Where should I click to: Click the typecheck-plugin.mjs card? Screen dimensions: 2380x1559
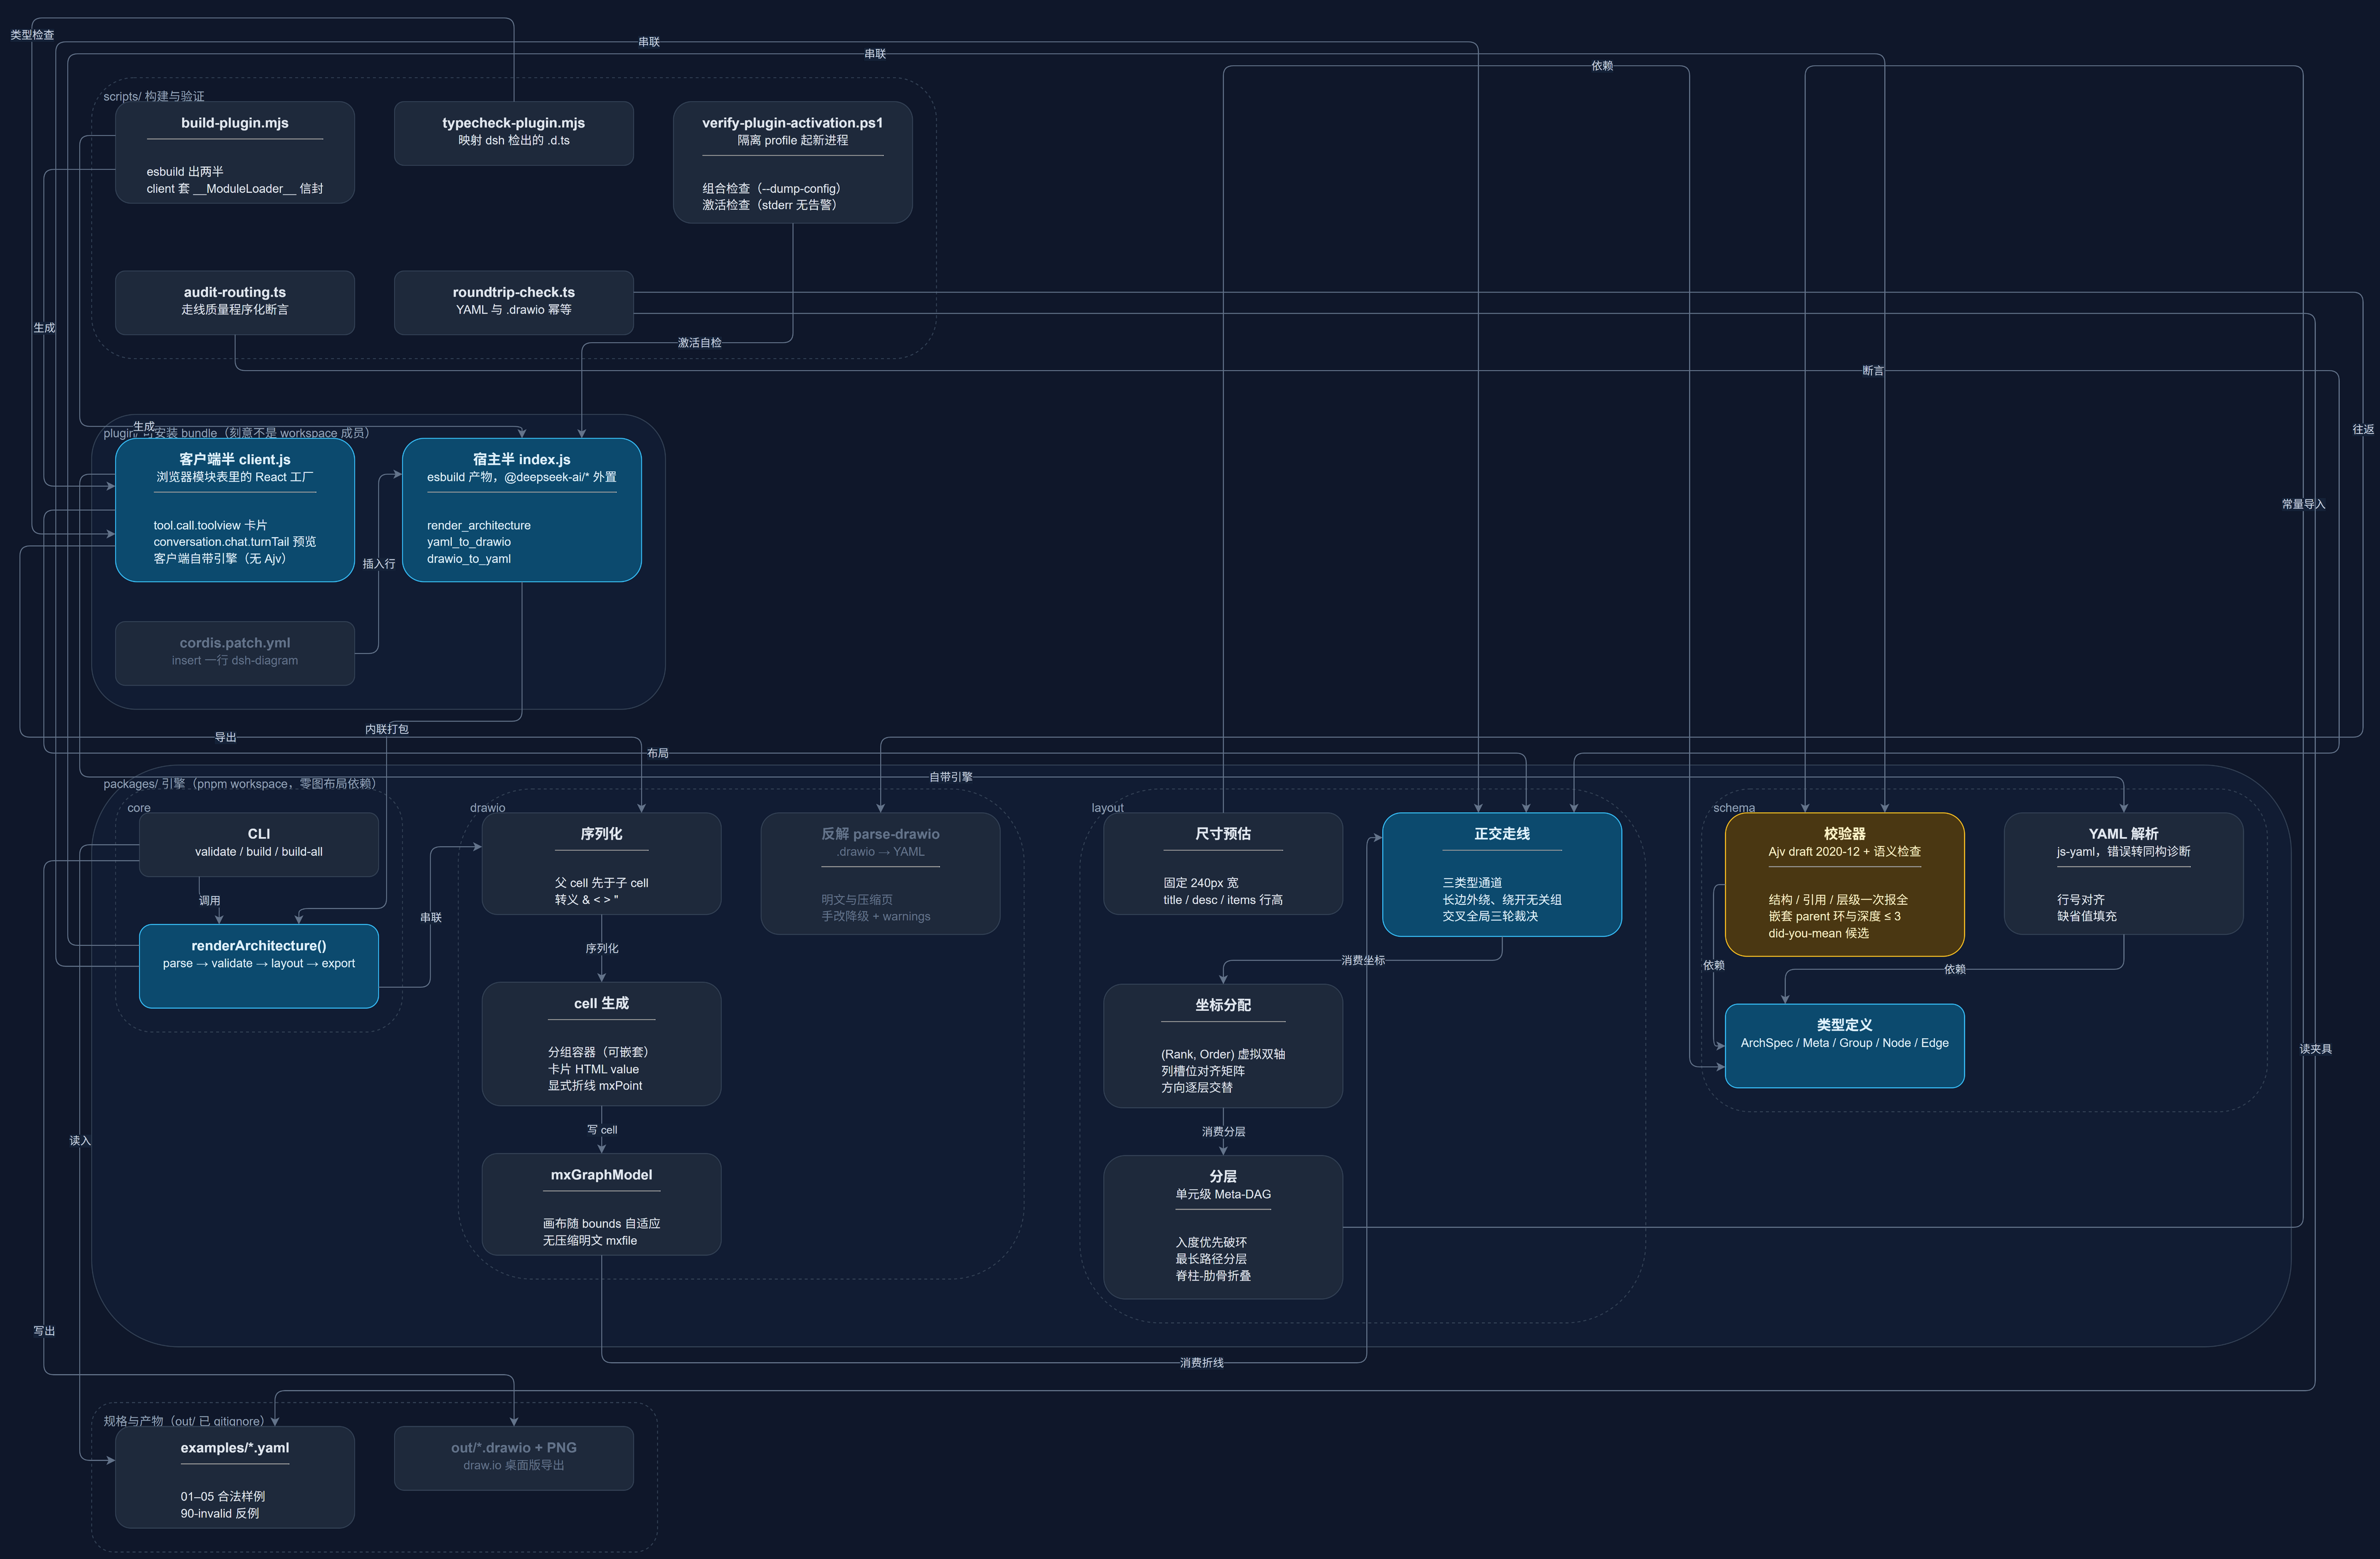pos(514,133)
